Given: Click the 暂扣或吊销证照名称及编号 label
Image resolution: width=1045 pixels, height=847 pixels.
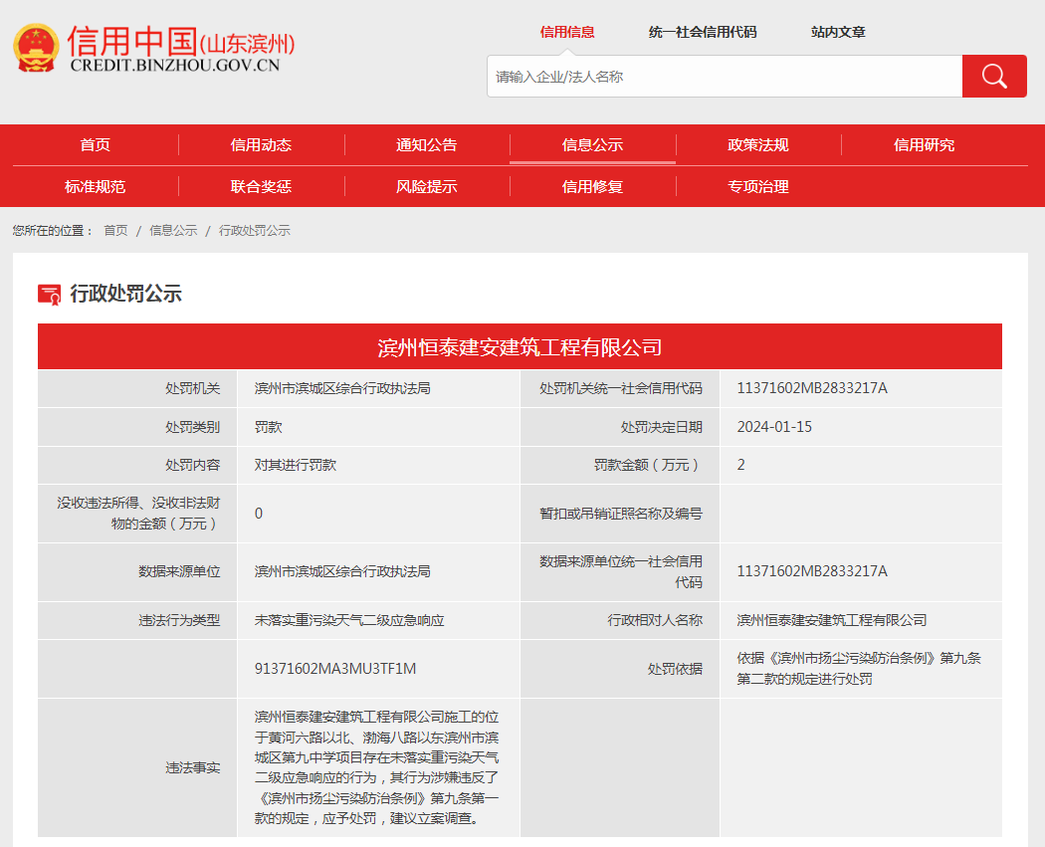Looking at the screenshot, I should tap(620, 514).
